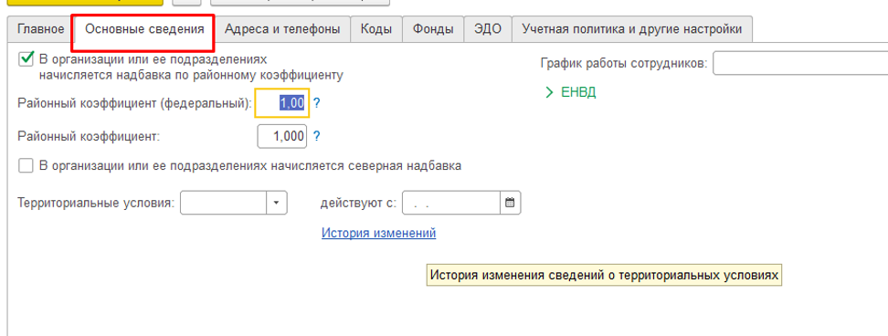This screenshot has height=336, width=888.
Task: Click label about районному коэффициенту надбавка
Action: click(x=191, y=67)
